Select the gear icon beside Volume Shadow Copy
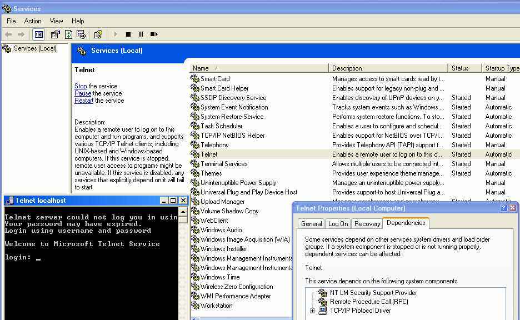The image size is (520, 320). pyautogui.click(x=195, y=211)
